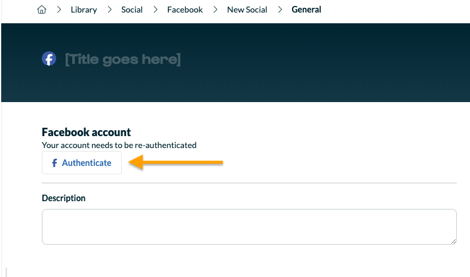
Task: Focus the Description text area
Action: coord(249,227)
